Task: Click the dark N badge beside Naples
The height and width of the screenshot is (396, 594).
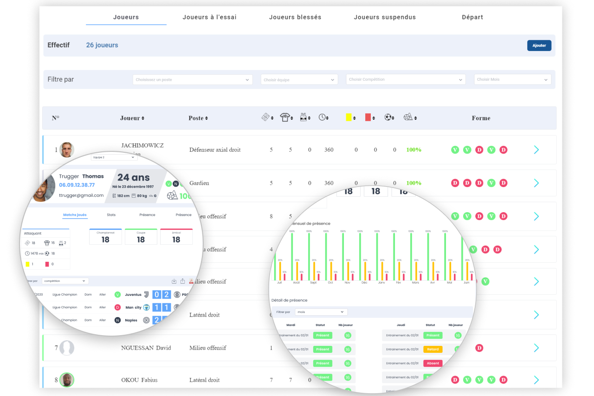Action: point(117,320)
